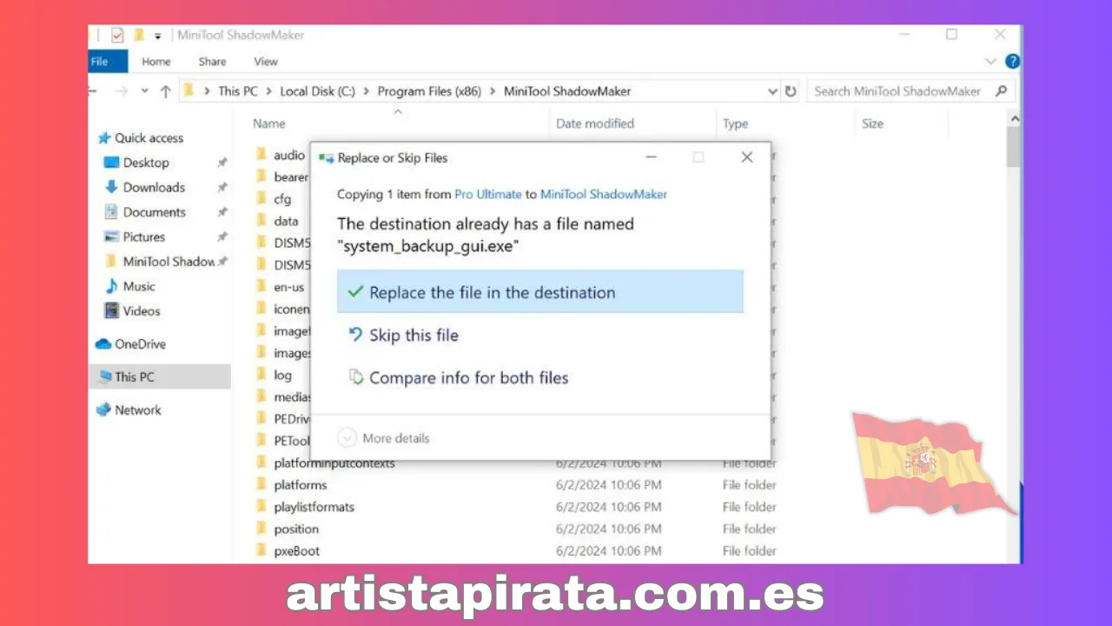Open the Quick Access Toolbar customize arrow
Viewport: 1112px width, 626px height.
pos(158,36)
